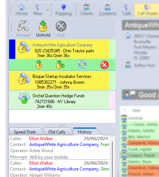The width and height of the screenshot is (159, 177).
Task: Open the Contacts toolbar item
Action: click(108, 10)
